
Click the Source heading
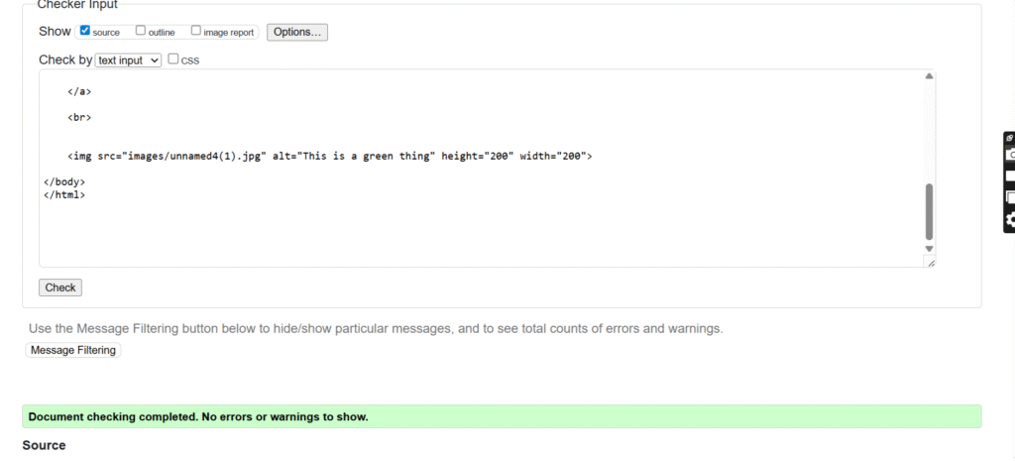coord(44,446)
